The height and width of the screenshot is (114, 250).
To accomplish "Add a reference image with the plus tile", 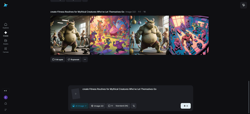I will [x=76, y=94].
